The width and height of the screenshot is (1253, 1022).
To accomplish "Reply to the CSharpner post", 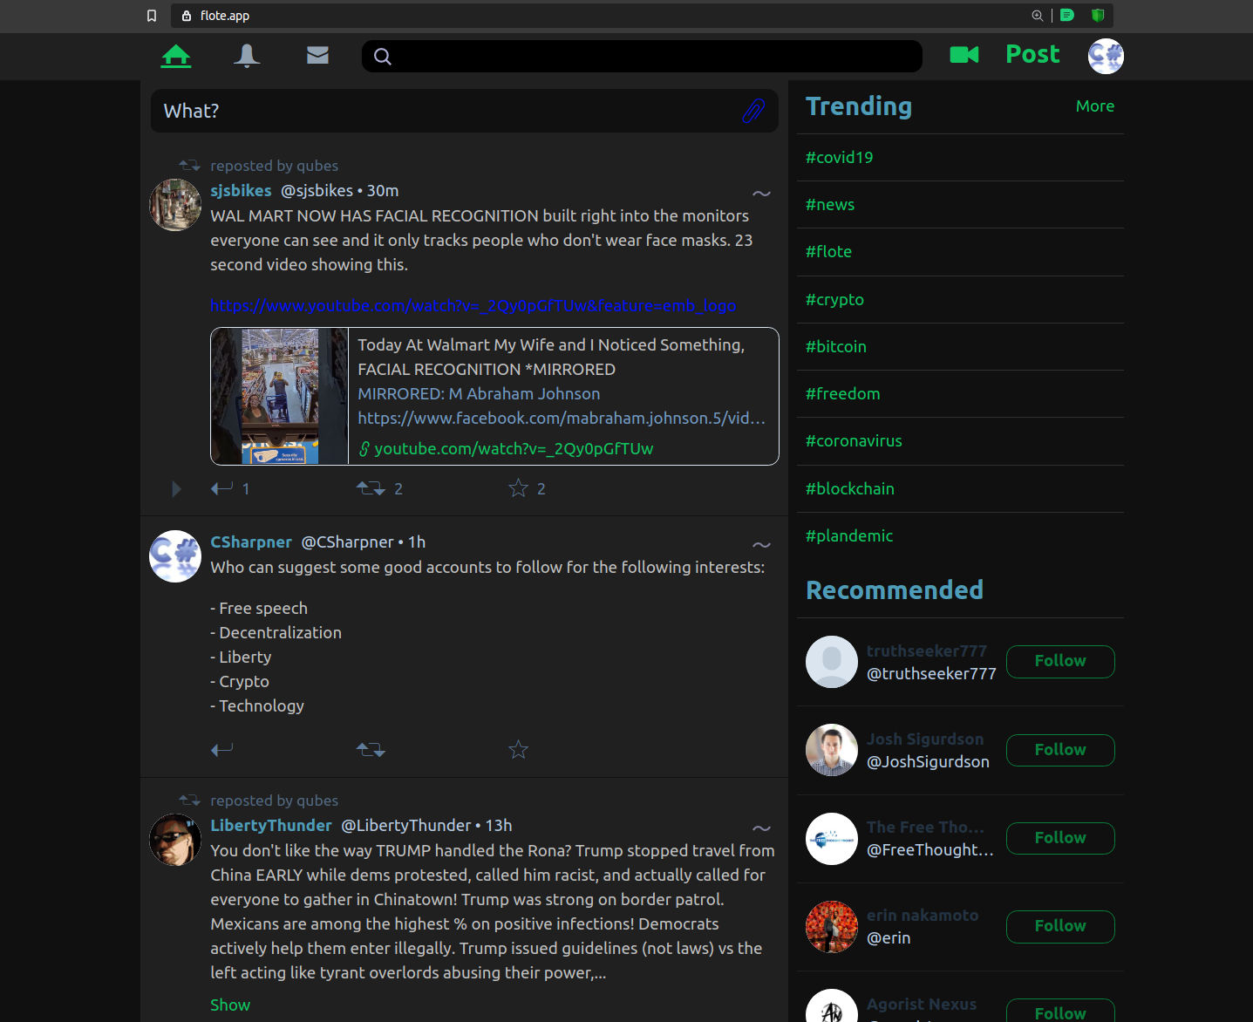I will (221, 749).
